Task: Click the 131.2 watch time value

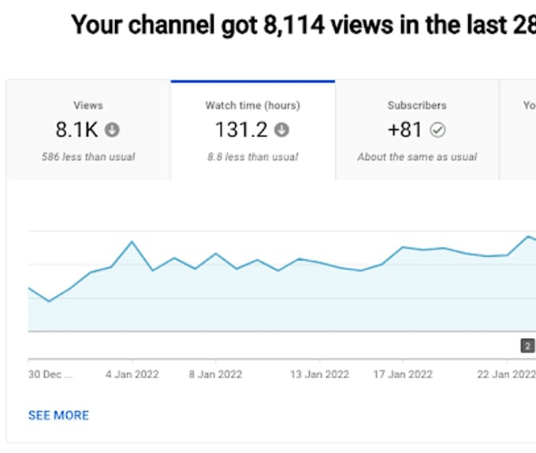Action: coord(241,130)
